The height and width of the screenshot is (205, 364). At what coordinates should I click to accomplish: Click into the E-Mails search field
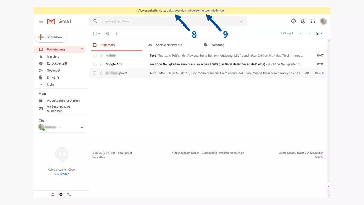pyautogui.click(x=168, y=21)
